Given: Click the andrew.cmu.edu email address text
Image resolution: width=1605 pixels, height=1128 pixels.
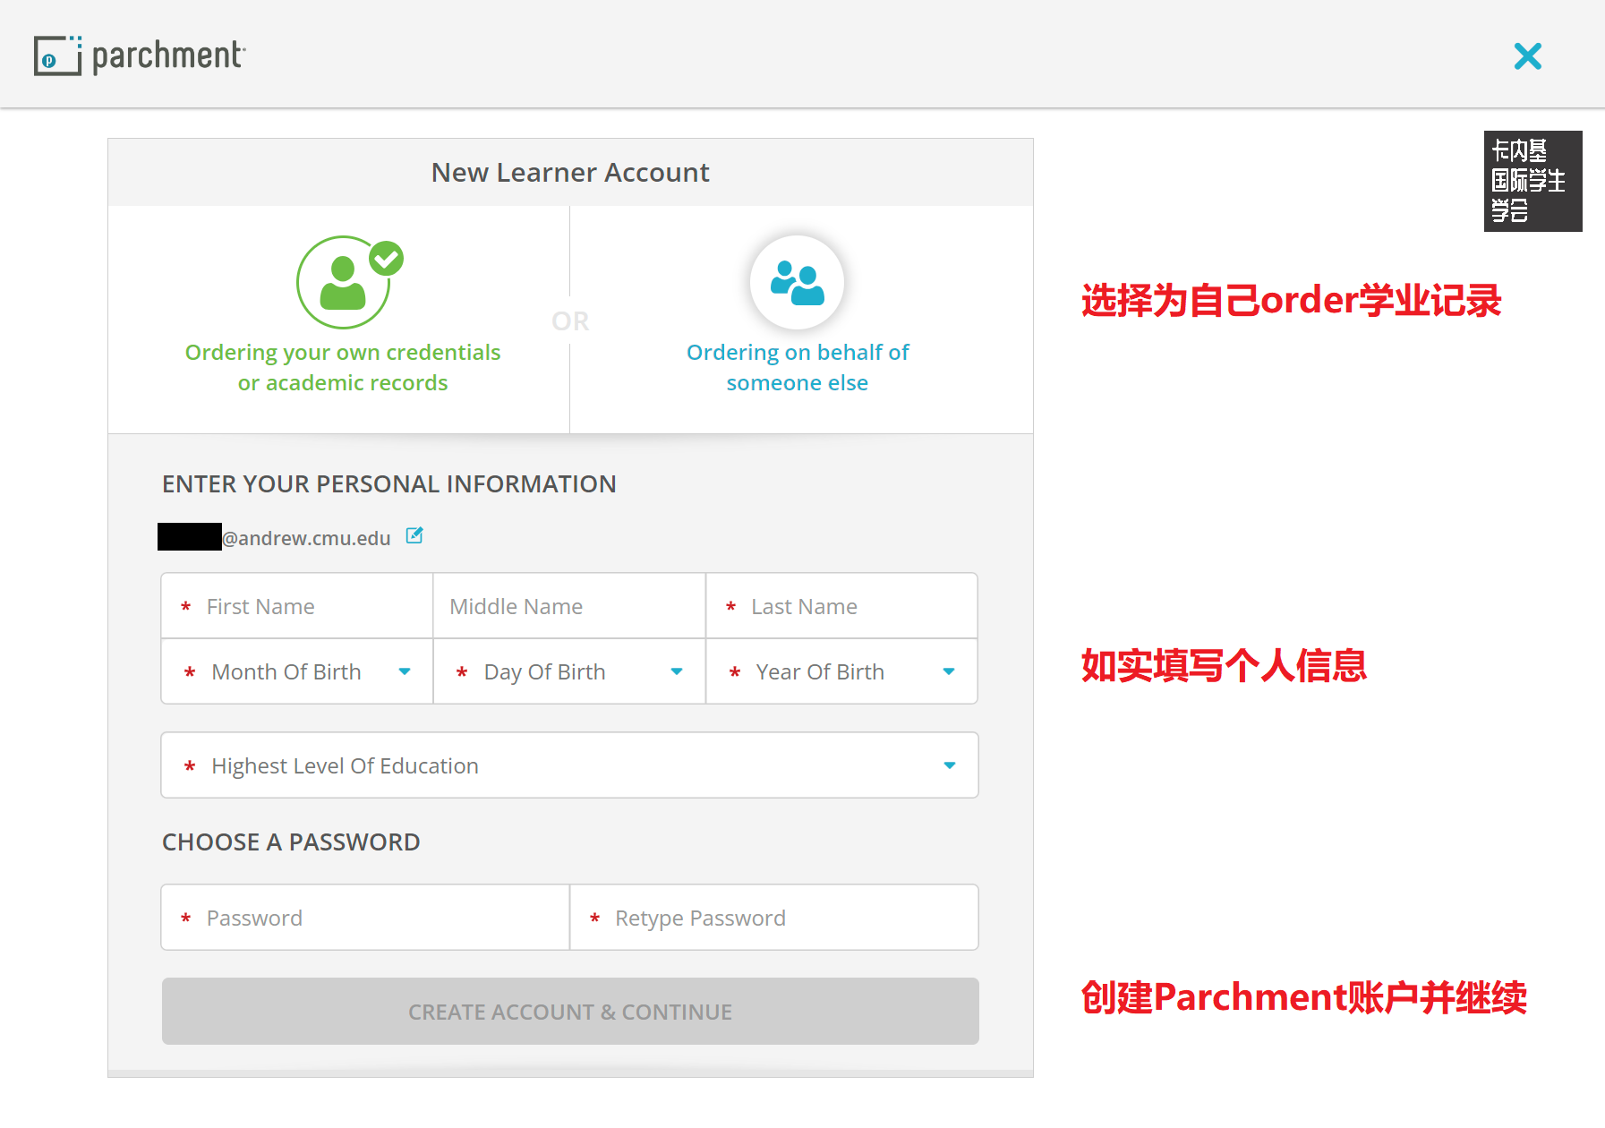Looking at the screenshot, I should coord(306,538).
